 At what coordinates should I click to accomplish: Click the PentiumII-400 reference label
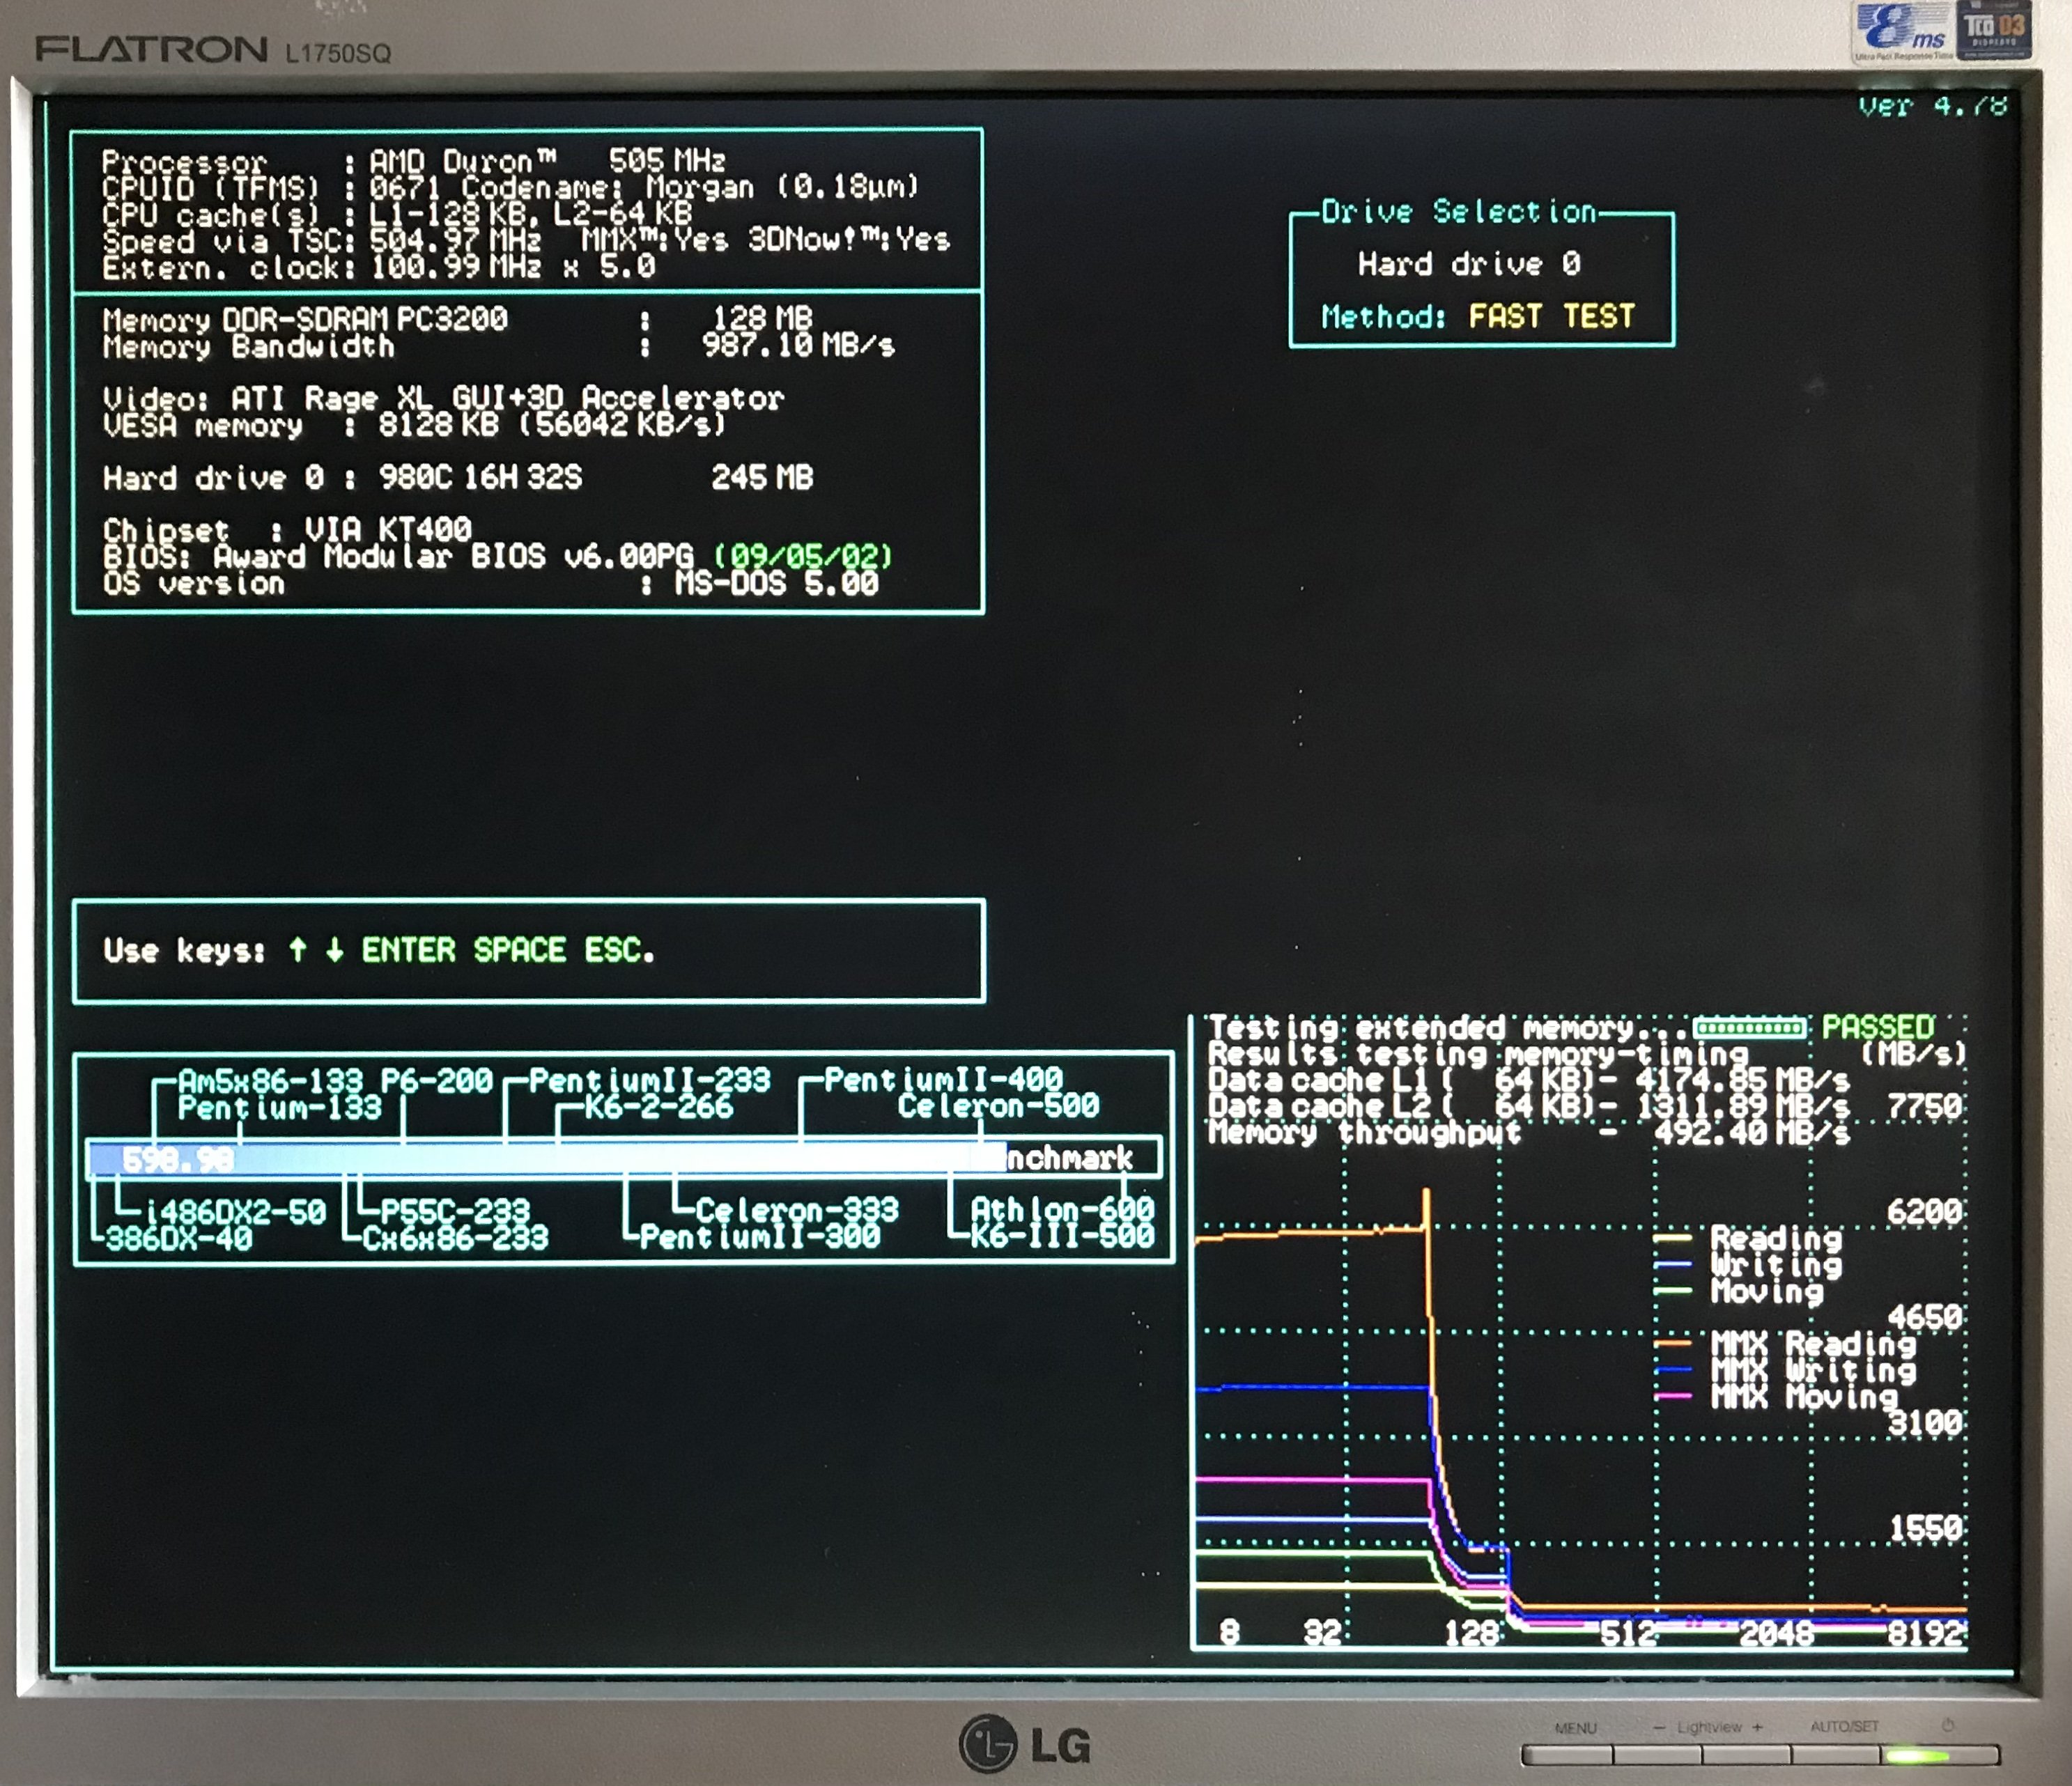coord(943,1080)
